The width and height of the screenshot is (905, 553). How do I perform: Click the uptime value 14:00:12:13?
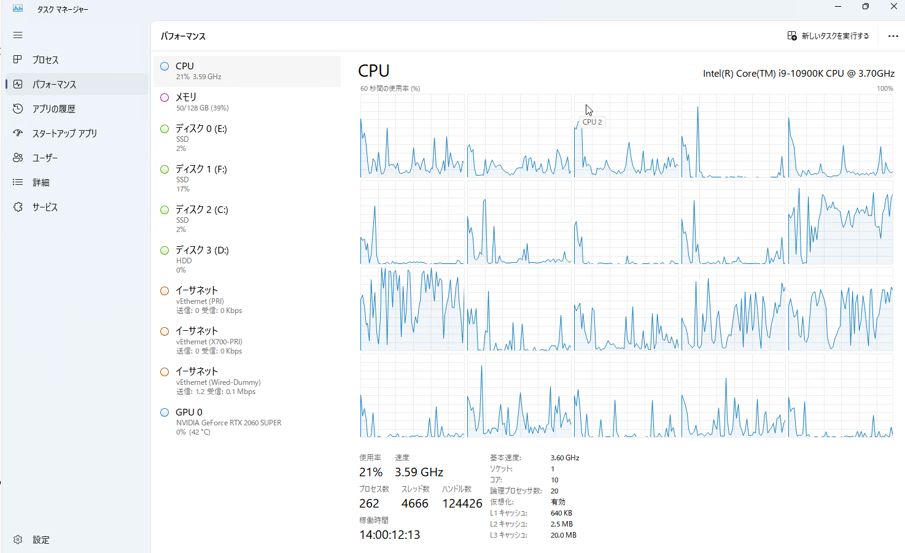(390, 535)
